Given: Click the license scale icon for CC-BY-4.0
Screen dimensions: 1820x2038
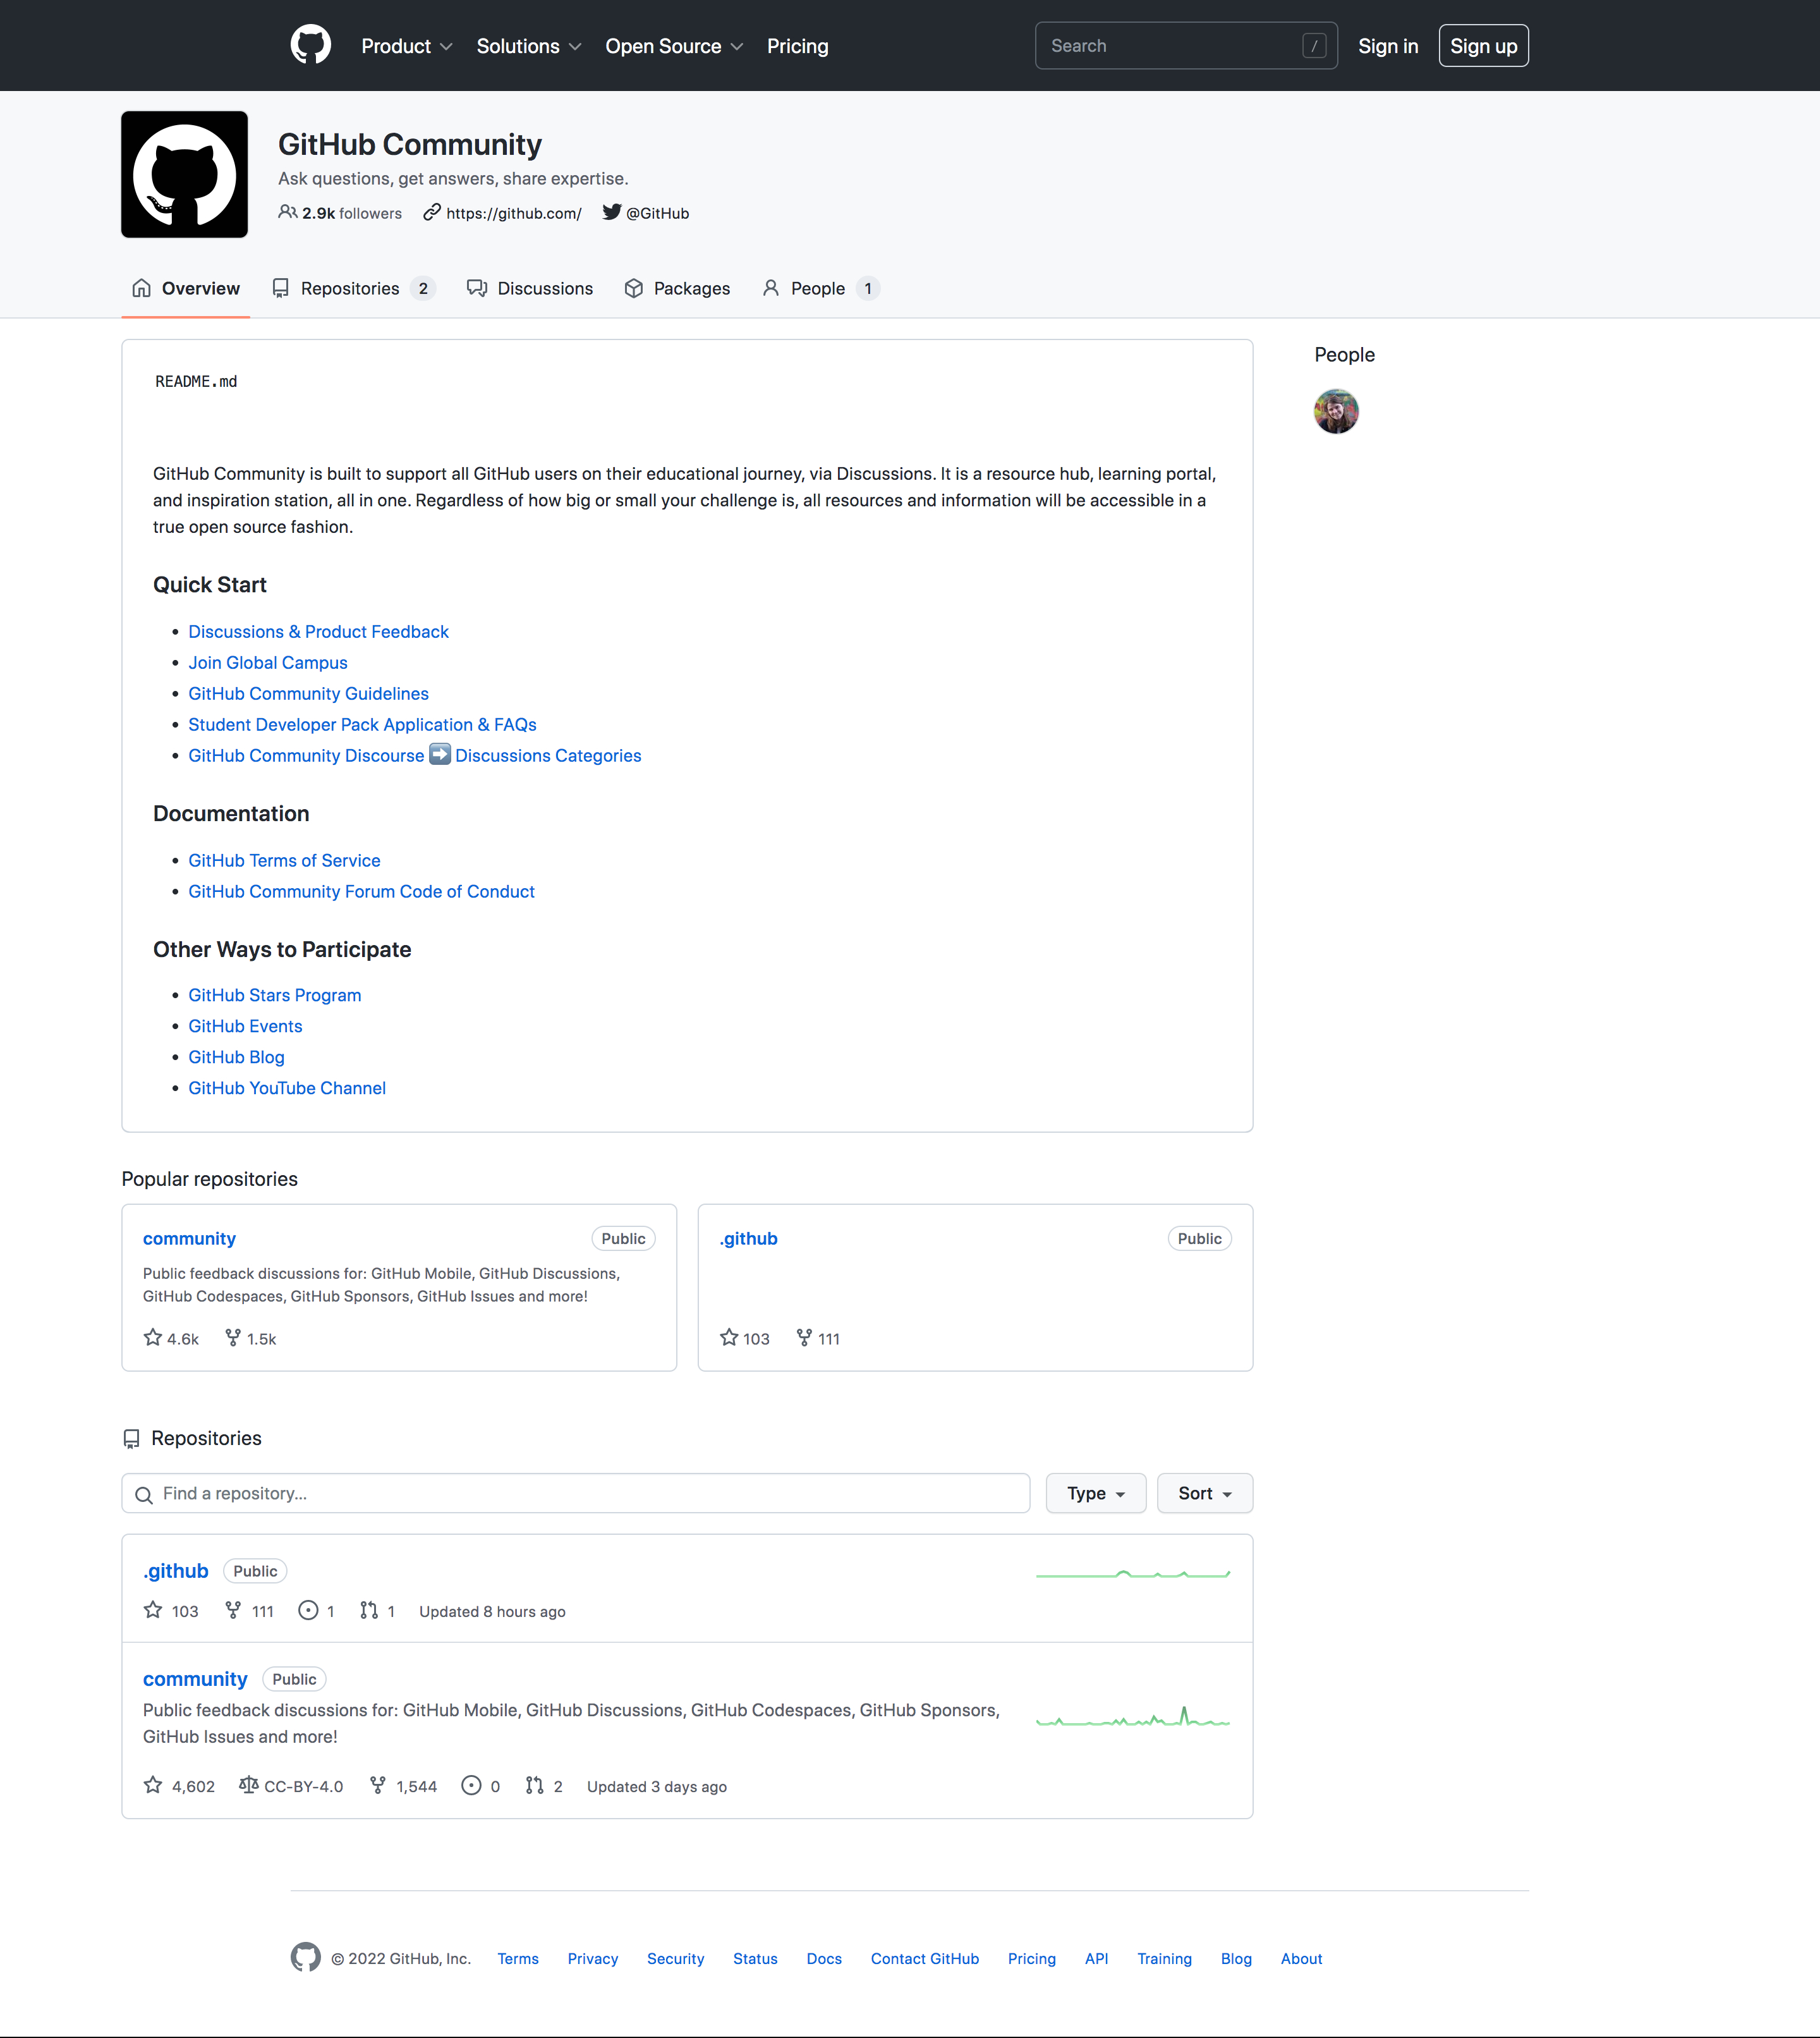Looking at the screenshot, I should 249,1785.
